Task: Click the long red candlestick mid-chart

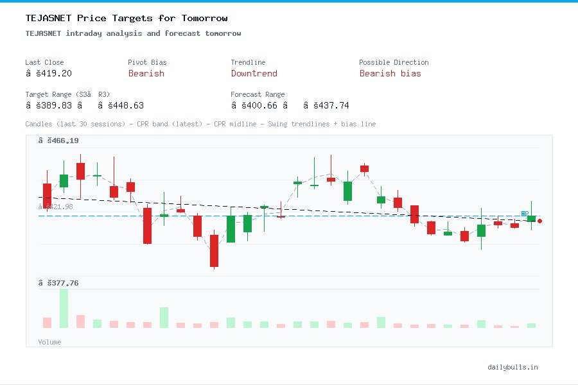Action: [x=213, y=252]
